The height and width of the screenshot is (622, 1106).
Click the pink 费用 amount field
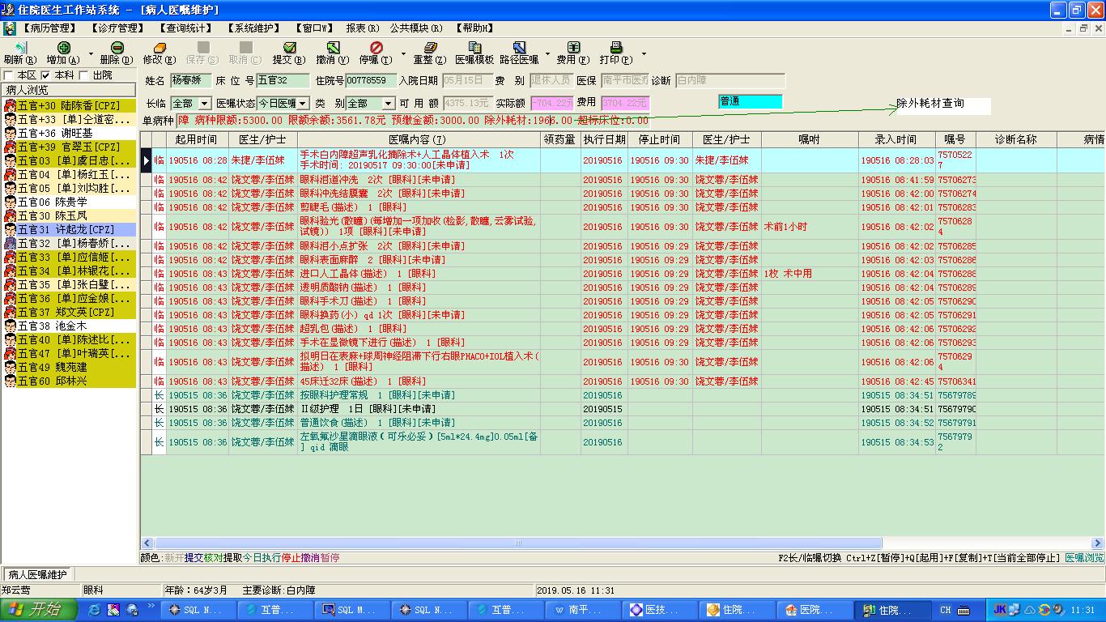pos(625,104)
